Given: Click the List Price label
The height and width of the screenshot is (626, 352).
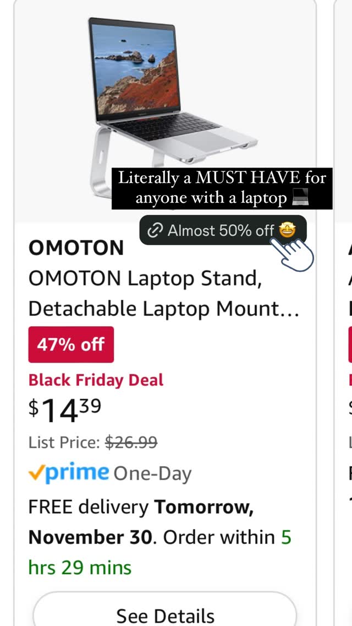Looking at the screenshot, I should (64, 442).
